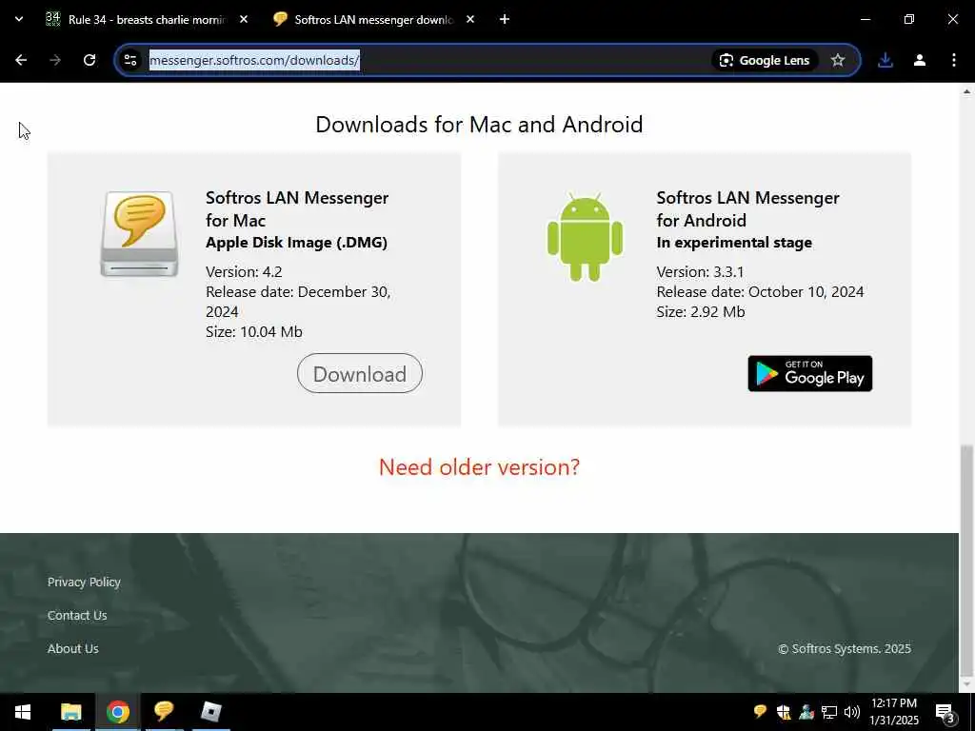Download Softros LAN Messenger for Mac
This screenshot has height=731, width=975.
(x=359, y=373)
